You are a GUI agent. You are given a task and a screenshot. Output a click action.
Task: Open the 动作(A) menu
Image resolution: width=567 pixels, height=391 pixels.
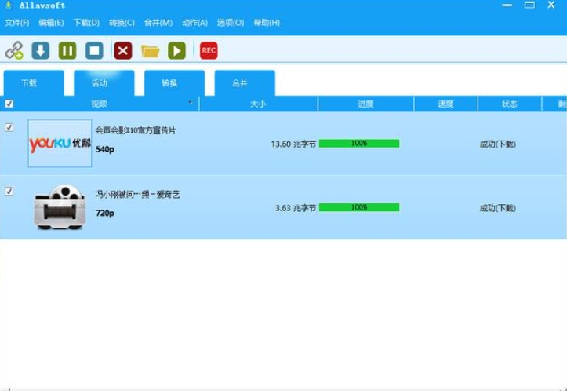(x=195, y=23)
